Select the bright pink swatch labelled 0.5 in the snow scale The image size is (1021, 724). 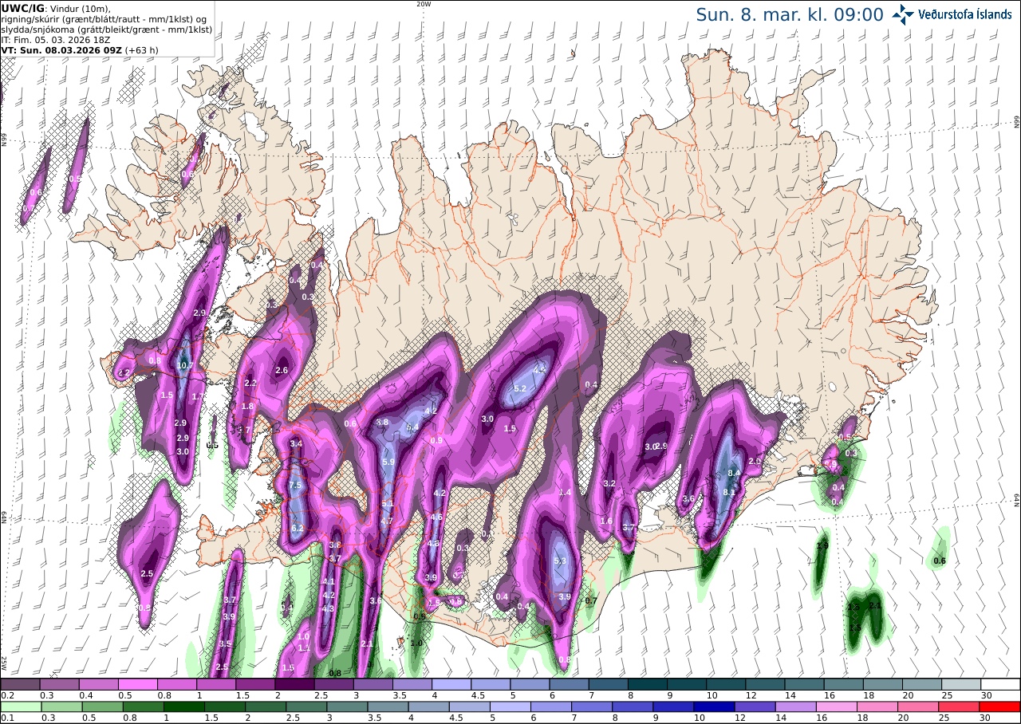(137, 684)
